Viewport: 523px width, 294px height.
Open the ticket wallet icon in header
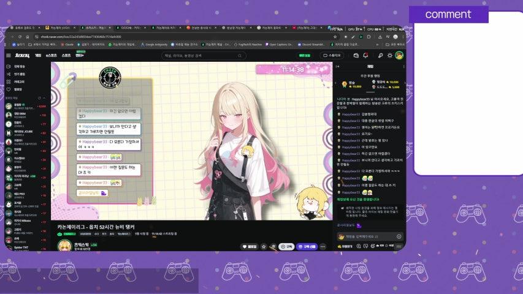[356, 55]
